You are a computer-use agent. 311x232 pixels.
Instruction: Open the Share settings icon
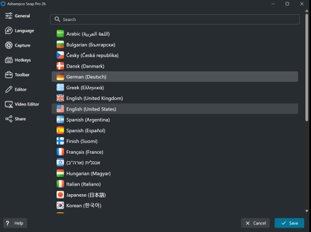pyautogui.click(x=9, y=119)
